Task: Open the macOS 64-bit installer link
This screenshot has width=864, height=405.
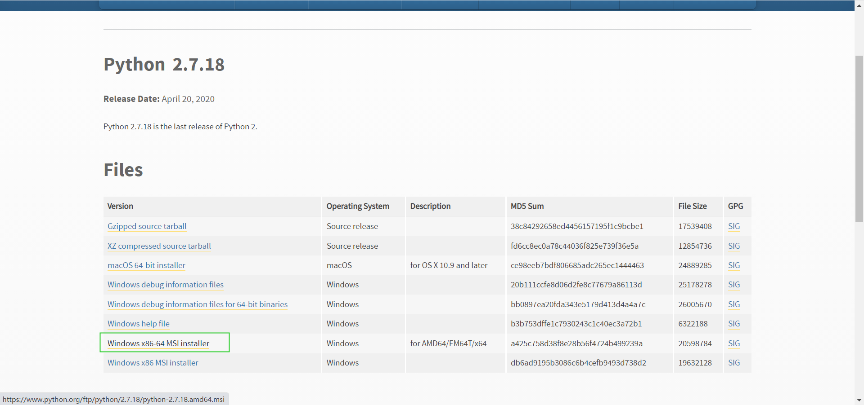Action: [x=146, y=265]
